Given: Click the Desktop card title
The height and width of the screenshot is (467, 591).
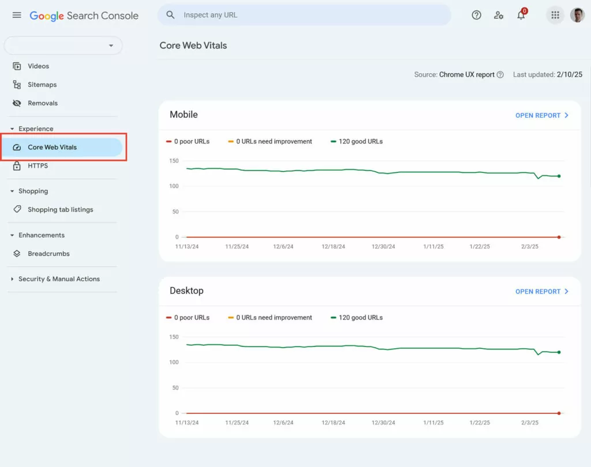Looking at the screenshot, I should (x=186, y=291).
